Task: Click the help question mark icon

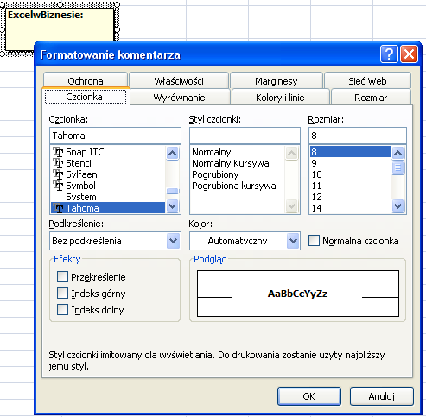Action: (389, 54)
